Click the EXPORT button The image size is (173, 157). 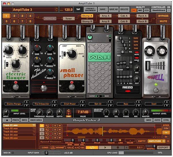163,147
